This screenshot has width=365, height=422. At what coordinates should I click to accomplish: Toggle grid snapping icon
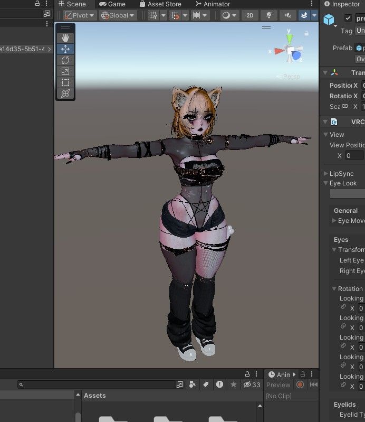pyautogui.click(x=175, y=15)
